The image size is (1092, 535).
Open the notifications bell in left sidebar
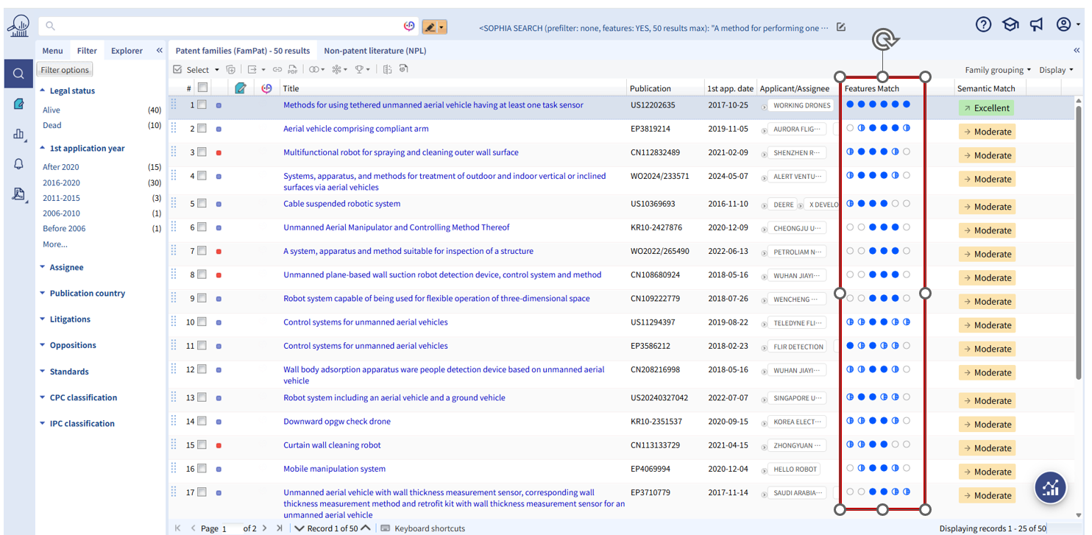[18, 164]
